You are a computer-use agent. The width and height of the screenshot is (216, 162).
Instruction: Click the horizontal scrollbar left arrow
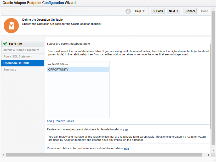tap(3, 155)
